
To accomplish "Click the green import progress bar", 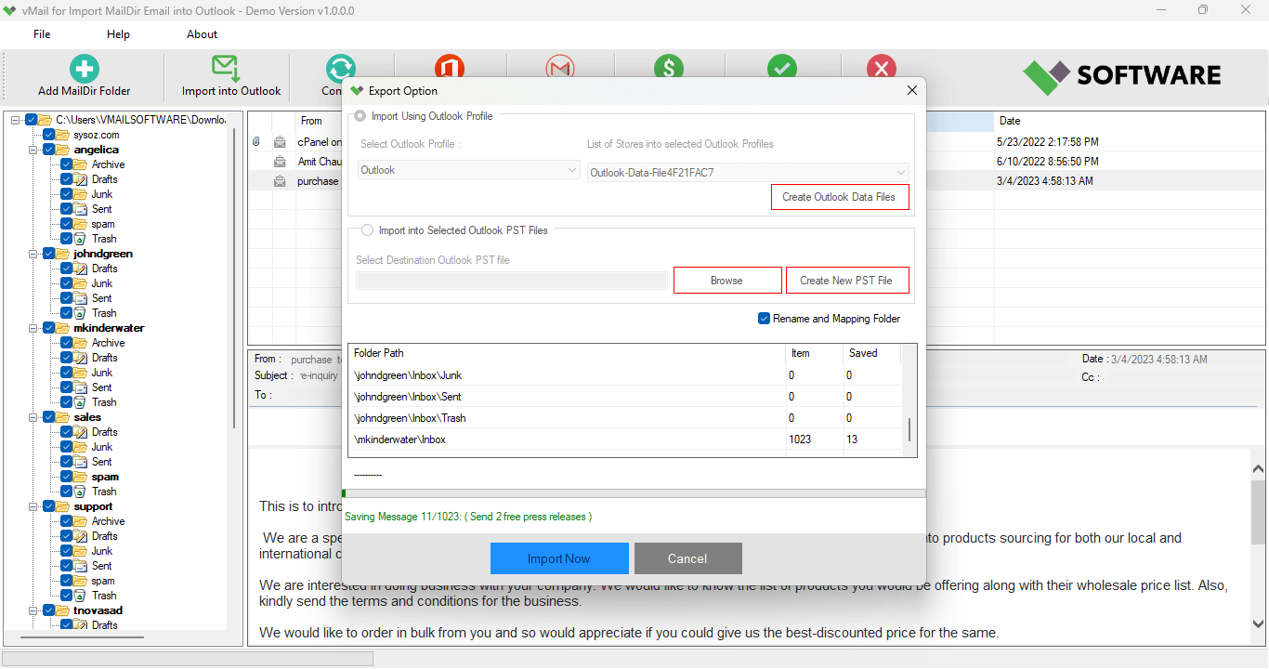I will [634, 493].
